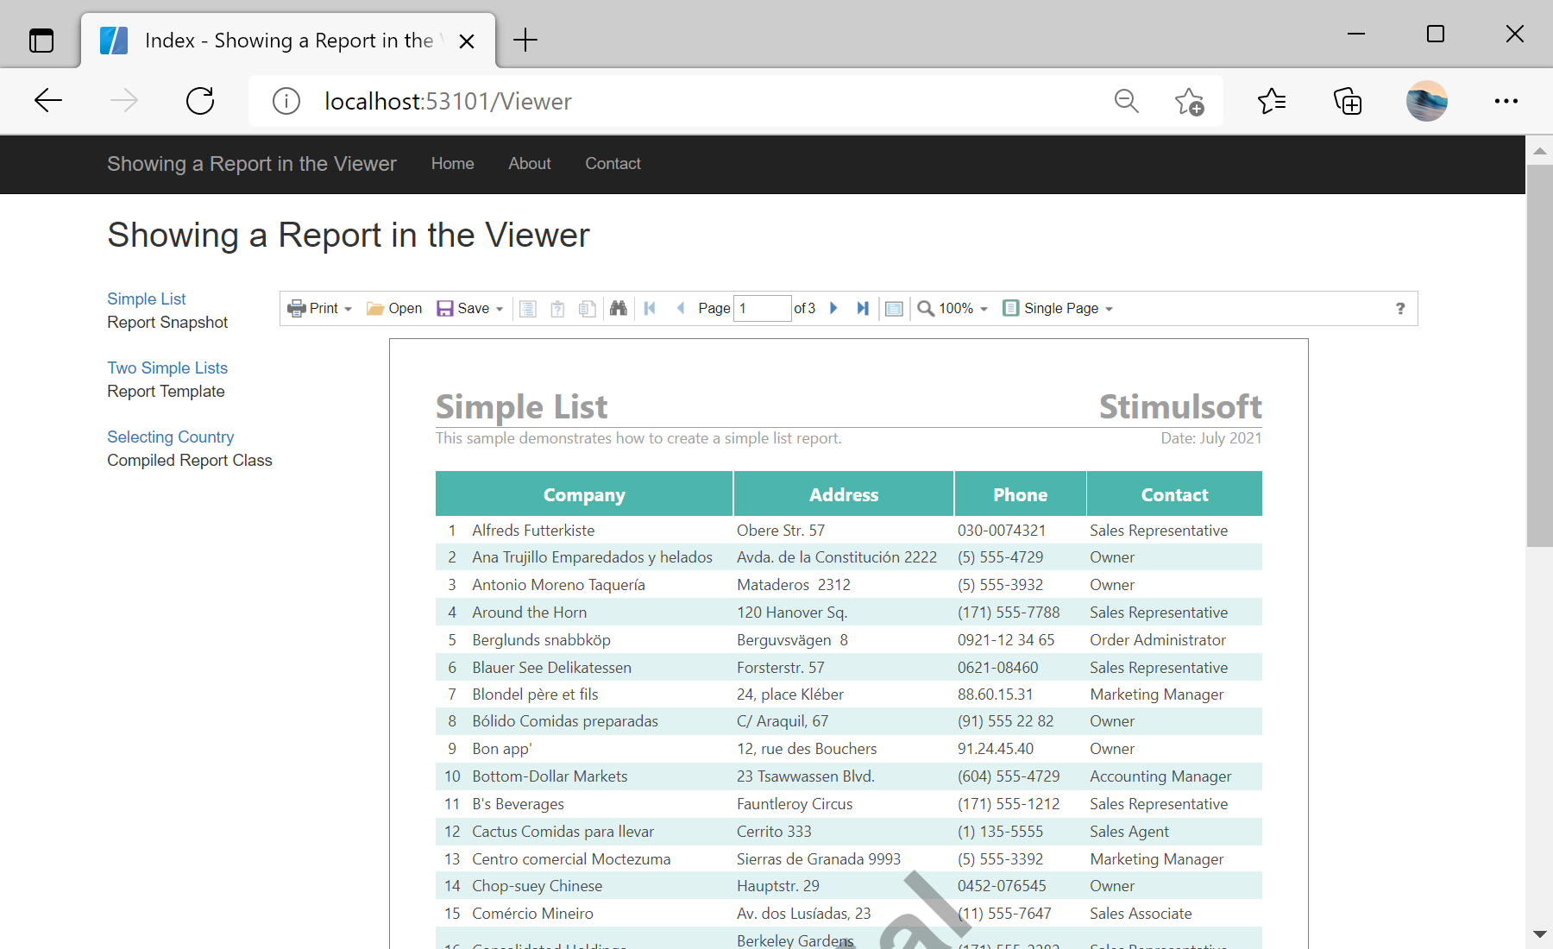1553x949 pixels.
Task: Click the address bar URL
Action: [448, 101]
